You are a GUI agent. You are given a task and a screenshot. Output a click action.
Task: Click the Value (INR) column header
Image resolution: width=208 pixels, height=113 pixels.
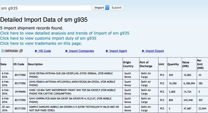pyautogui.click(x=189, y=64)
